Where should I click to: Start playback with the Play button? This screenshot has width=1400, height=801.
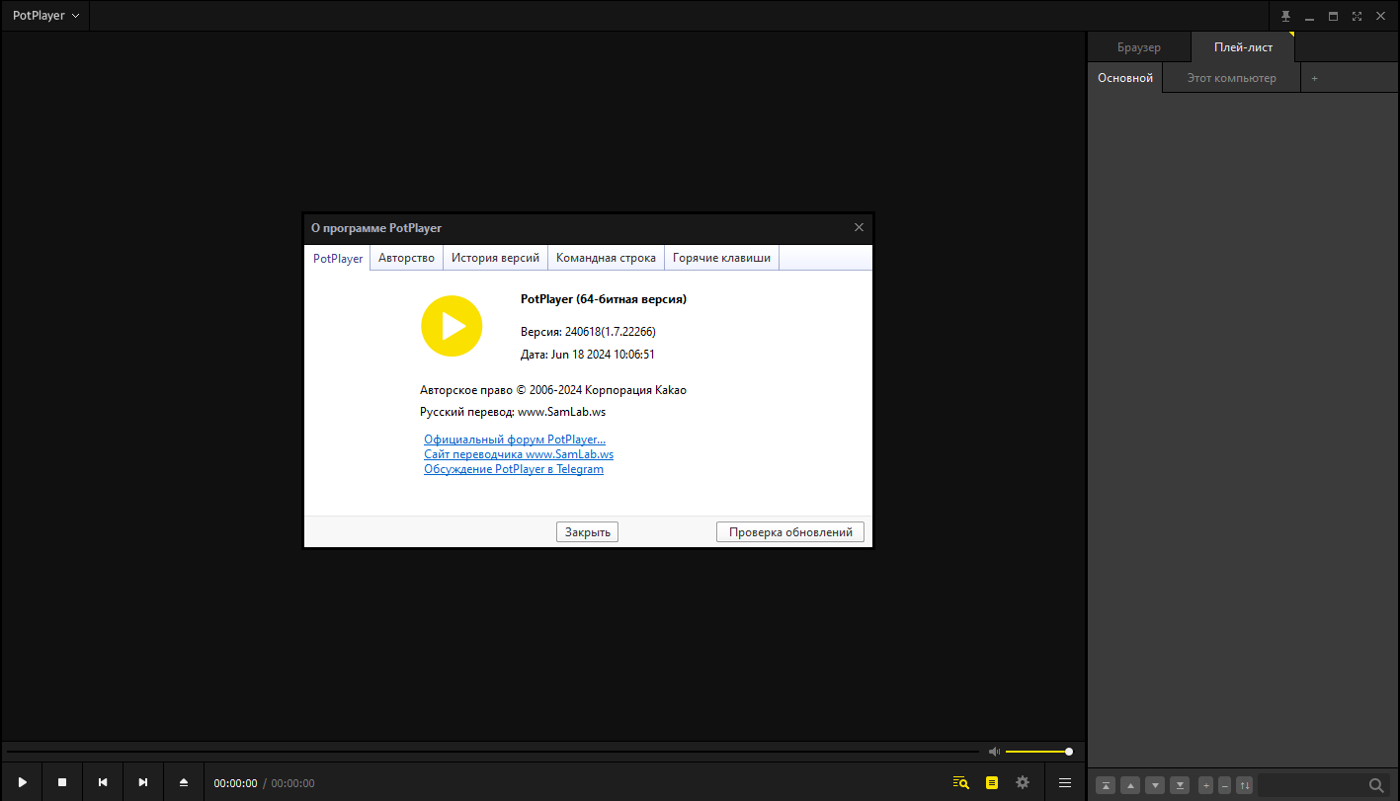click(x=22, y=782)
